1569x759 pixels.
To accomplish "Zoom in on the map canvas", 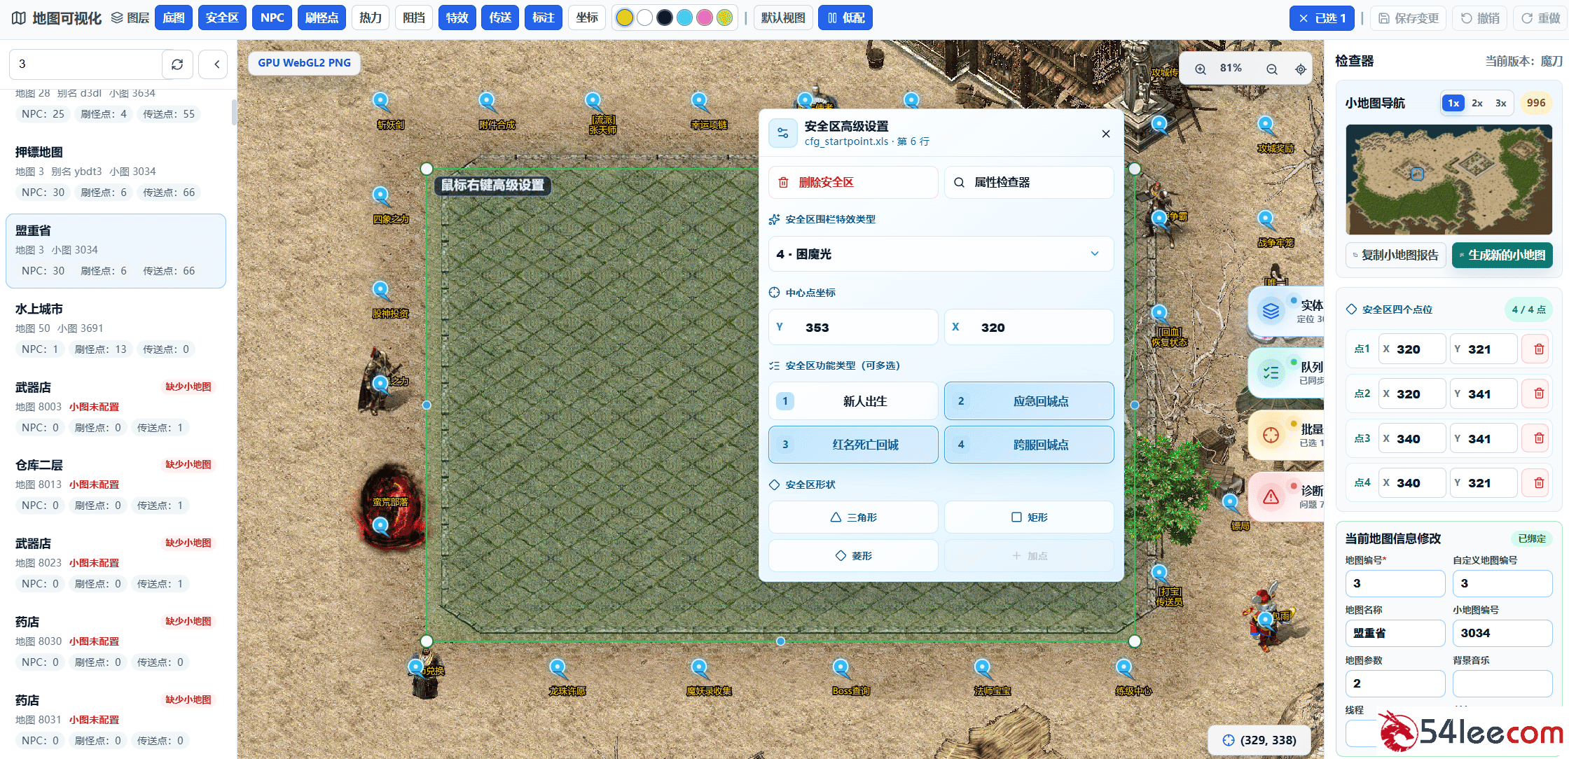I will tap(1201, 69).
